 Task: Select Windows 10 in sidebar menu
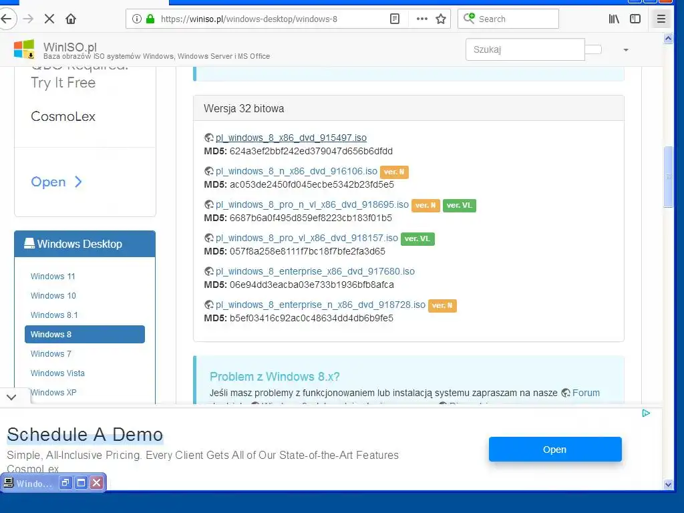[x=53, y=296]
